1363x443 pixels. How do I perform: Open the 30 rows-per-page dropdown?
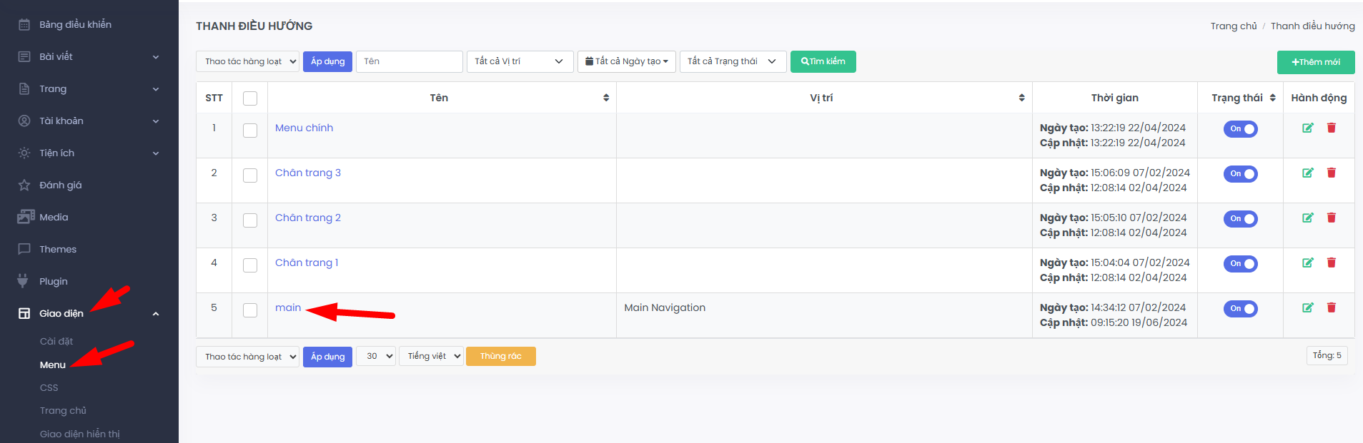point(376,356)
